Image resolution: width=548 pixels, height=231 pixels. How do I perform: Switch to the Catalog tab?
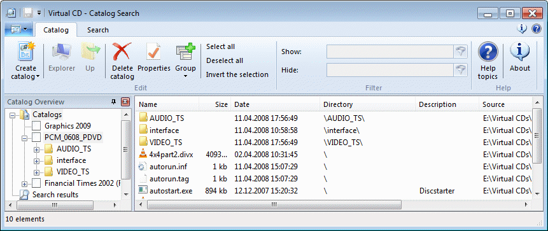[56, 30]
